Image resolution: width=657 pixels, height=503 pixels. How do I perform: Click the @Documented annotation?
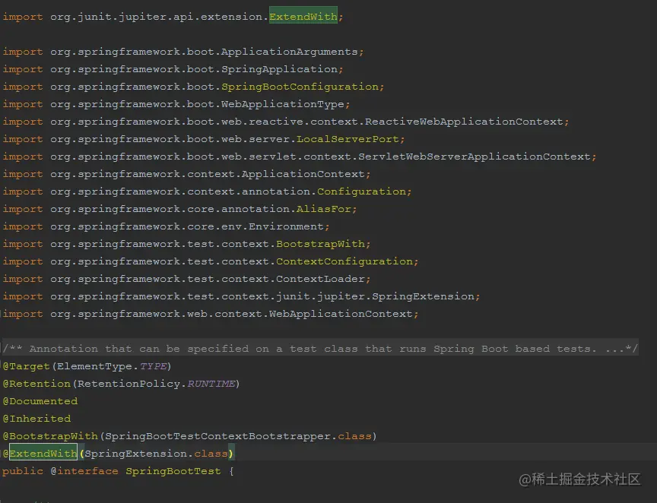[x=40, y=401]
